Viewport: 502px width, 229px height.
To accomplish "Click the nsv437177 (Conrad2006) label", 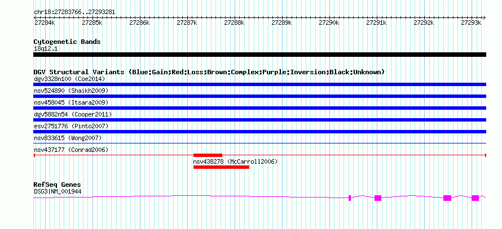I will click(71, 150).
